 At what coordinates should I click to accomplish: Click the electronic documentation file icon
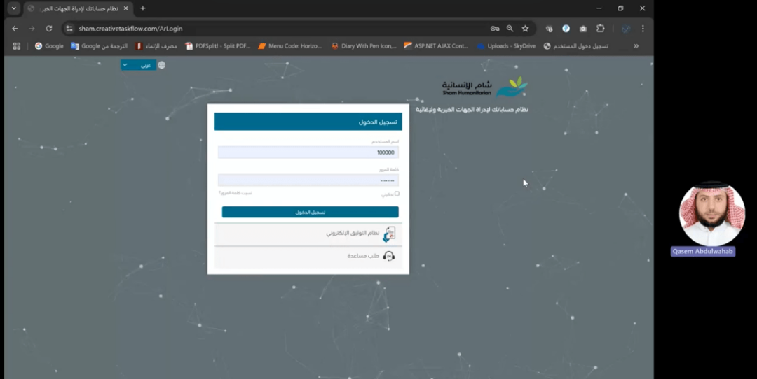pyautogui.click(x=389, y=234)
